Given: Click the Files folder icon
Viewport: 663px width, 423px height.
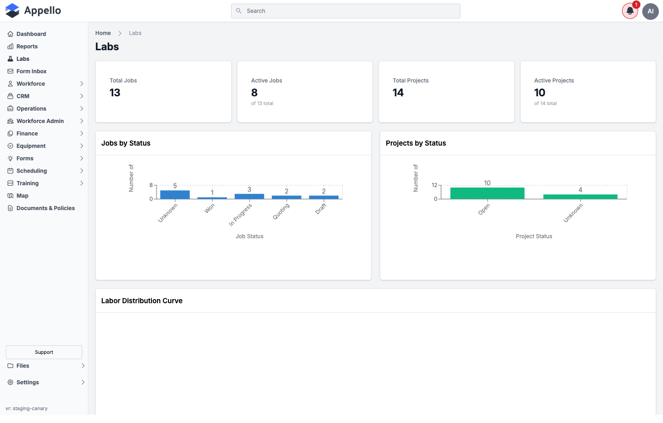Looking at the screenshot, I should pyautogui.click(x=10, y=366).
